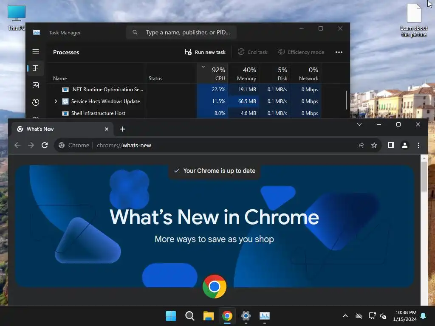Click Efficiency mode button in Task Manager
This screenshot has width=435, height=326.
pos(301,52)
